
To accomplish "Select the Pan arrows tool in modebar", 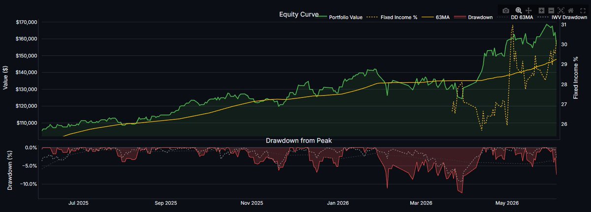I will point(528,10).
